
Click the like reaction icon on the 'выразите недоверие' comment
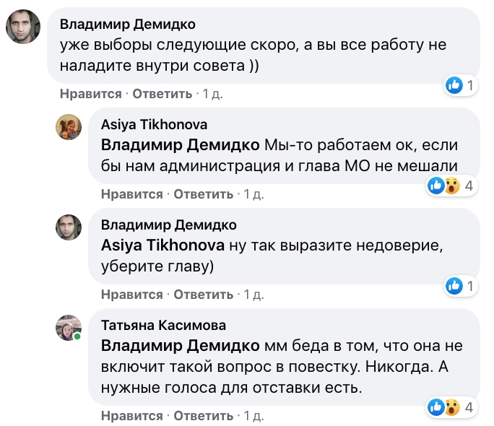point(454,285)
